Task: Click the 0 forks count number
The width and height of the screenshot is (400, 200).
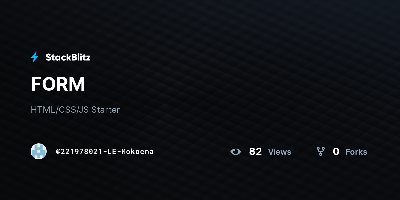Action: pos(336,152)
